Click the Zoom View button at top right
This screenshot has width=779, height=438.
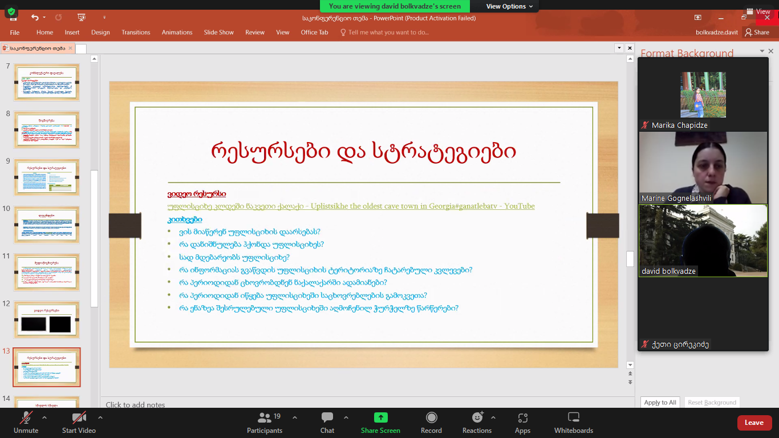758,11
